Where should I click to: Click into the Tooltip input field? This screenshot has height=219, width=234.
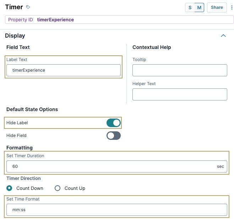[x=180, y=70]
